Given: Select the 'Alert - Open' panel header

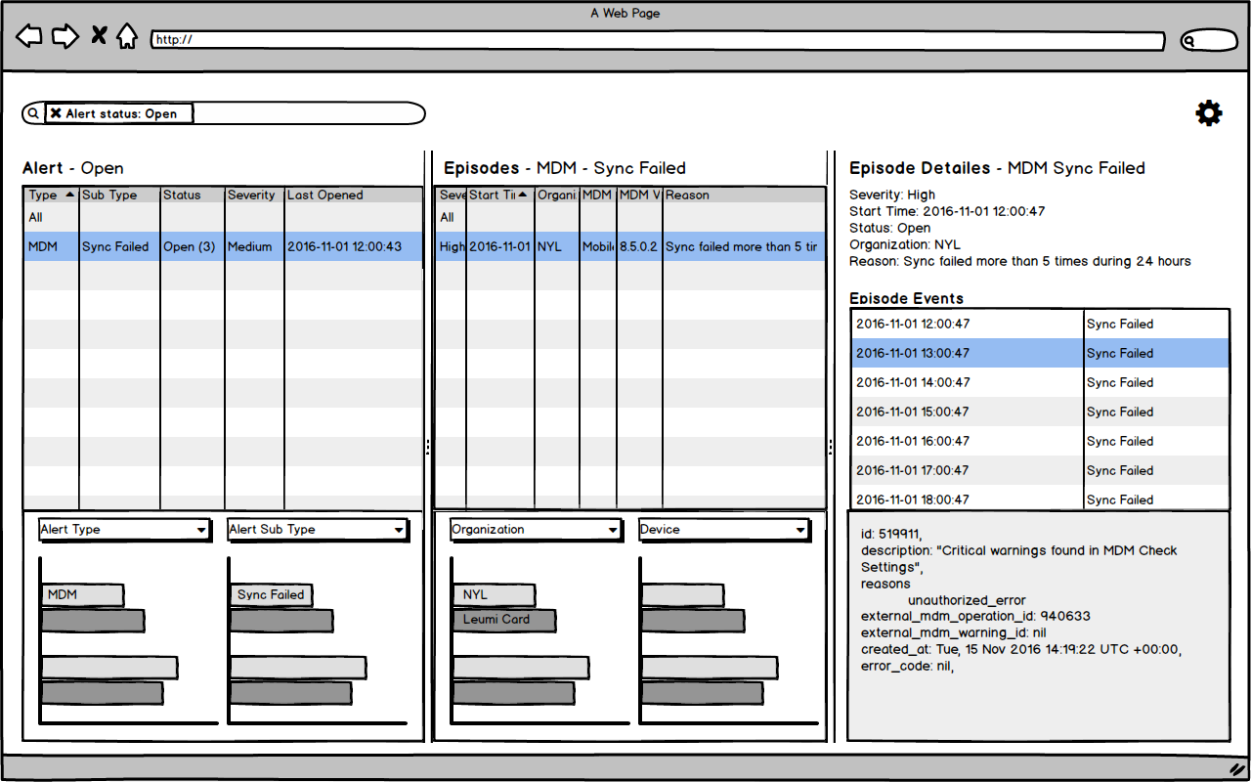Looking at the screenshot, I should pyautogui.click(x=72, y=168).
